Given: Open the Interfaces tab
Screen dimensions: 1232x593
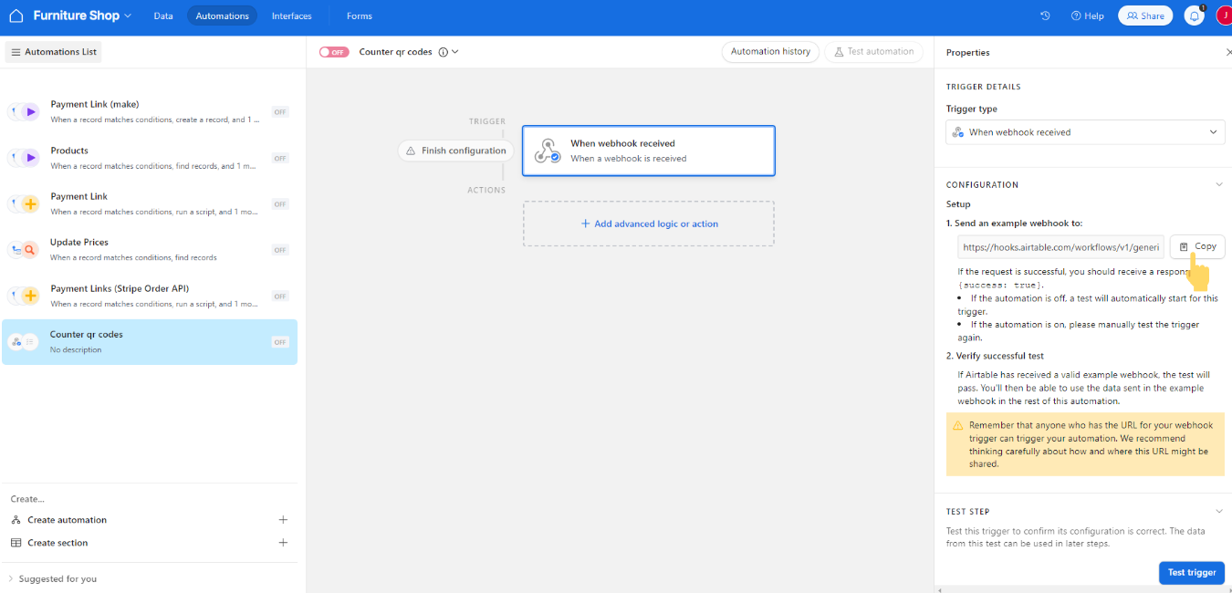Looking at the screenshot, I should (292, 16).
